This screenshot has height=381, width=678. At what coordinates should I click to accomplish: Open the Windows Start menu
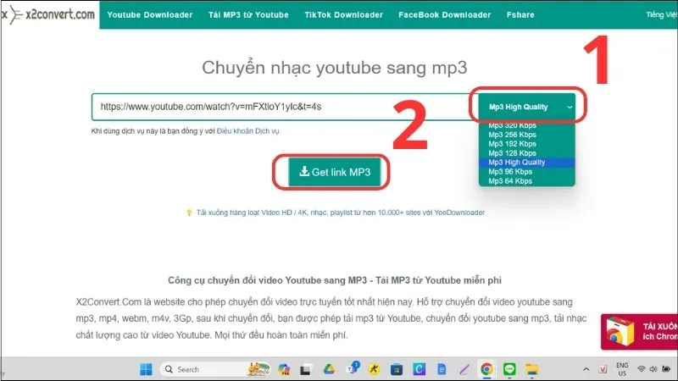coord(146,369)
